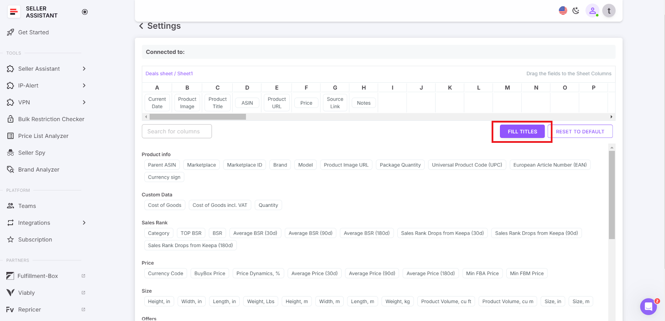
Task: Select the Min FBA Price chip
Action: click(483, 273)
